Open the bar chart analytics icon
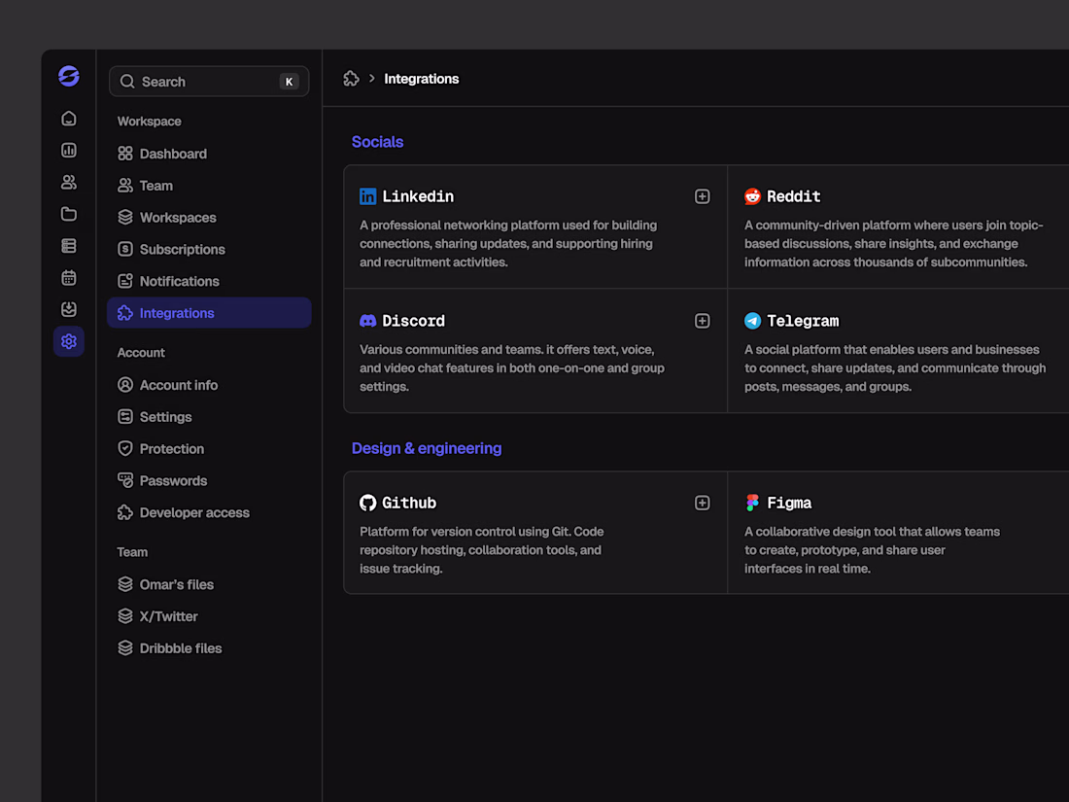This screenshot has width=1069, height=802. [x=69, y=151]
